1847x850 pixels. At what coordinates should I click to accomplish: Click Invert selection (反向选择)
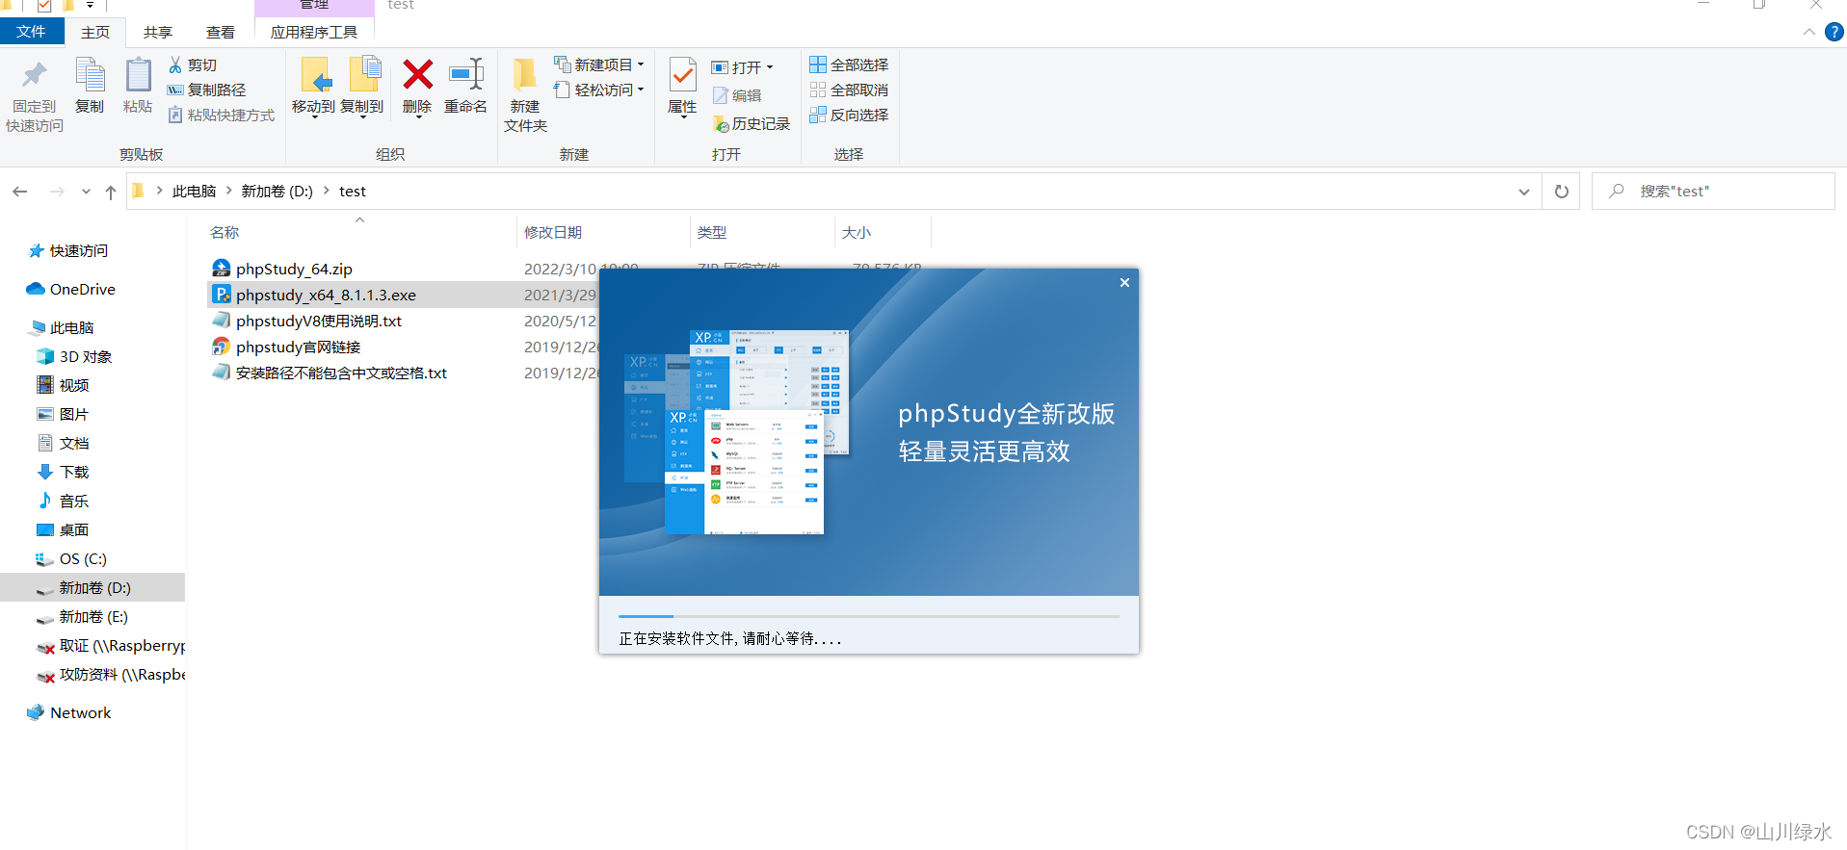[x=849, y=115]
